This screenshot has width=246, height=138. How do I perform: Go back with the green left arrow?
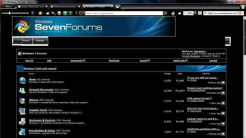pos(65,13)
